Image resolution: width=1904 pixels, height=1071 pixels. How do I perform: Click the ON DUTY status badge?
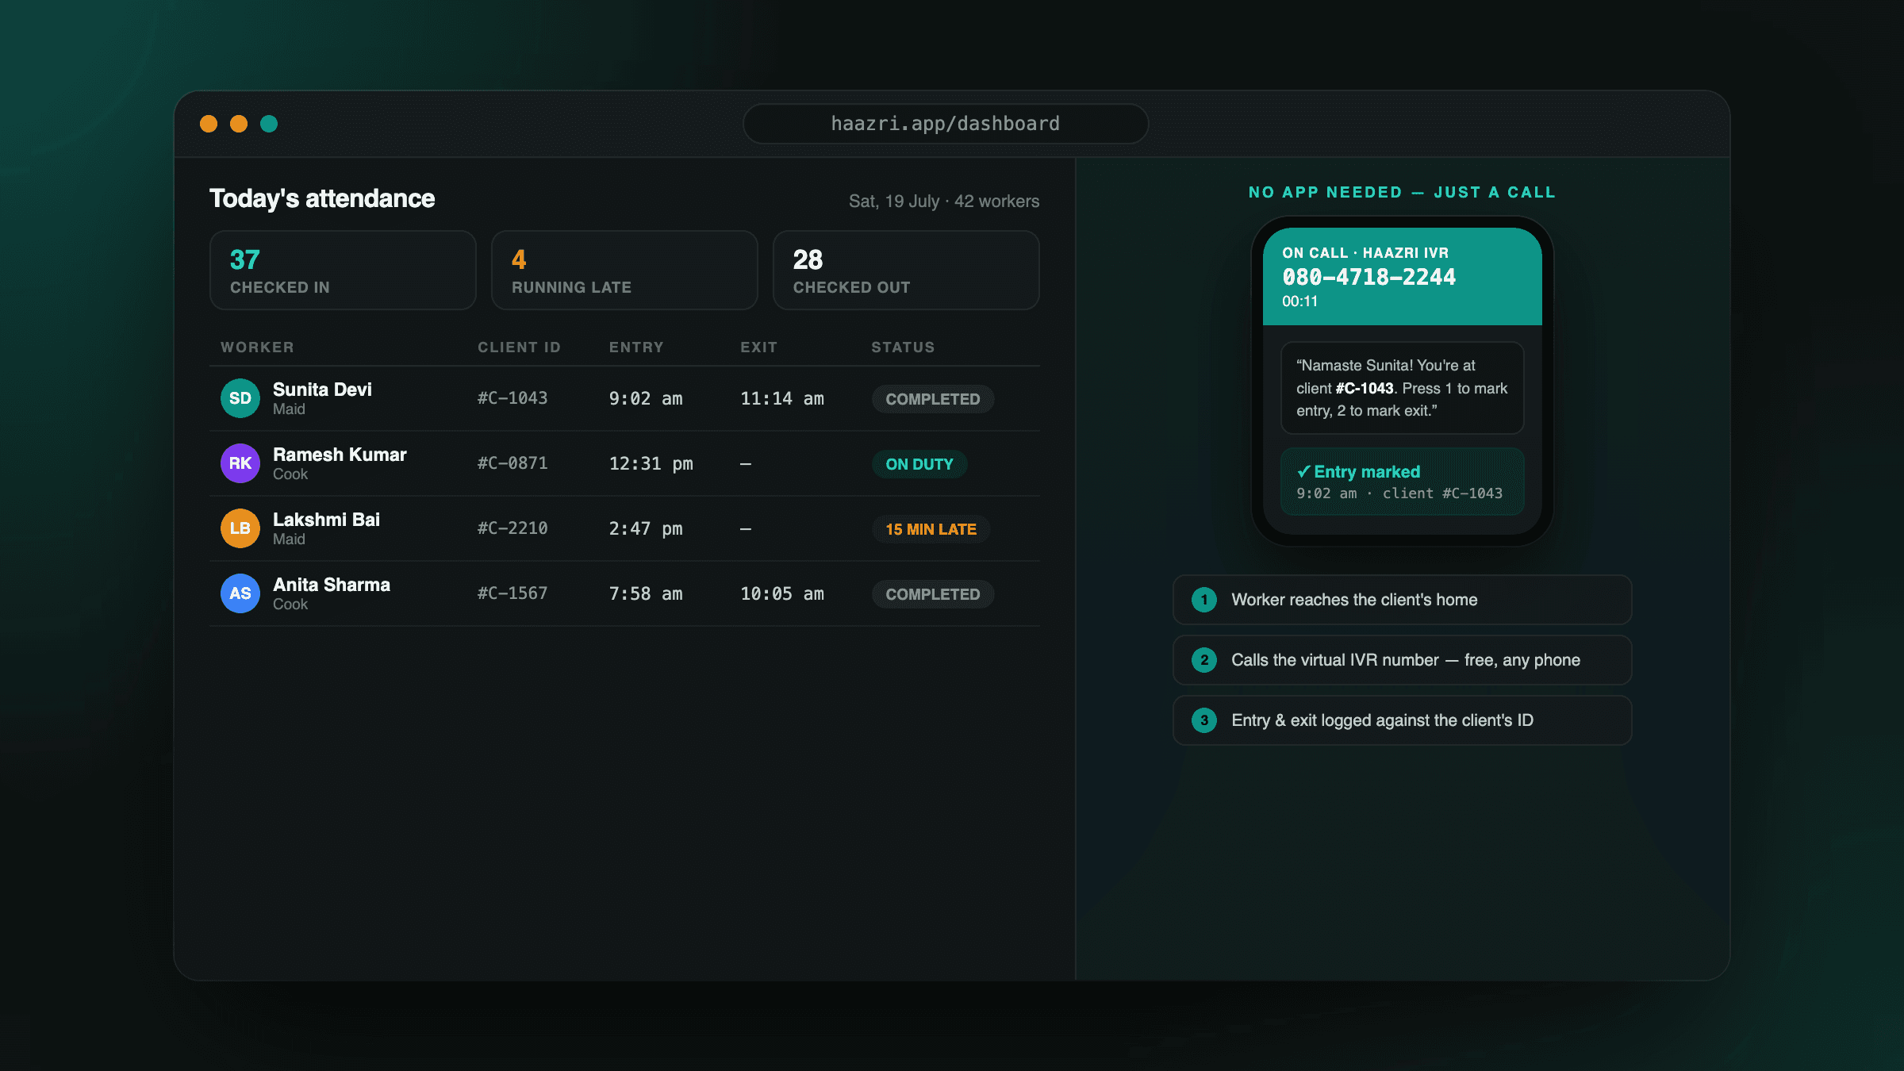click(919, 464)
